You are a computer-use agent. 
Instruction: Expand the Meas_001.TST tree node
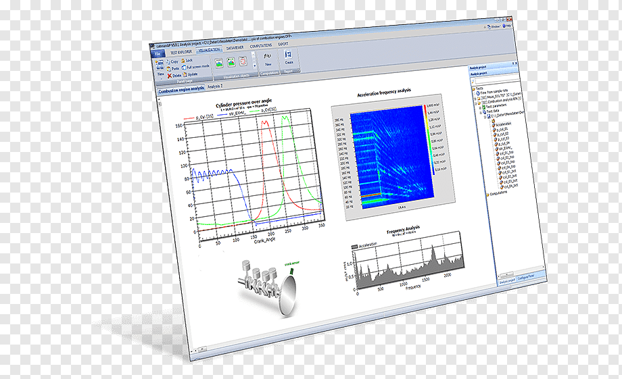(475, 99)
